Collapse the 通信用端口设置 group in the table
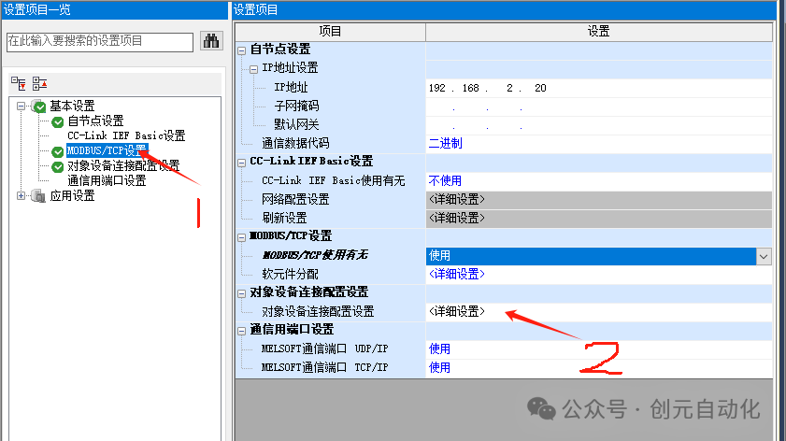Screen dimensions: 786x441 click(242, 331)
